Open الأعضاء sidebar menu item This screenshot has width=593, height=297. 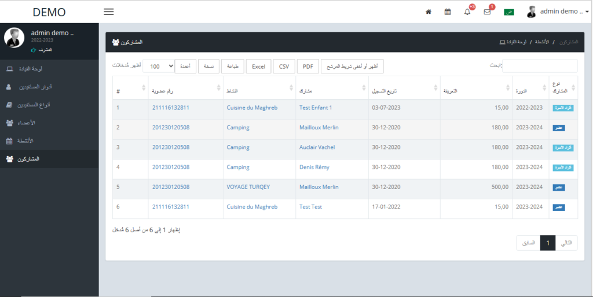point(49,123)
